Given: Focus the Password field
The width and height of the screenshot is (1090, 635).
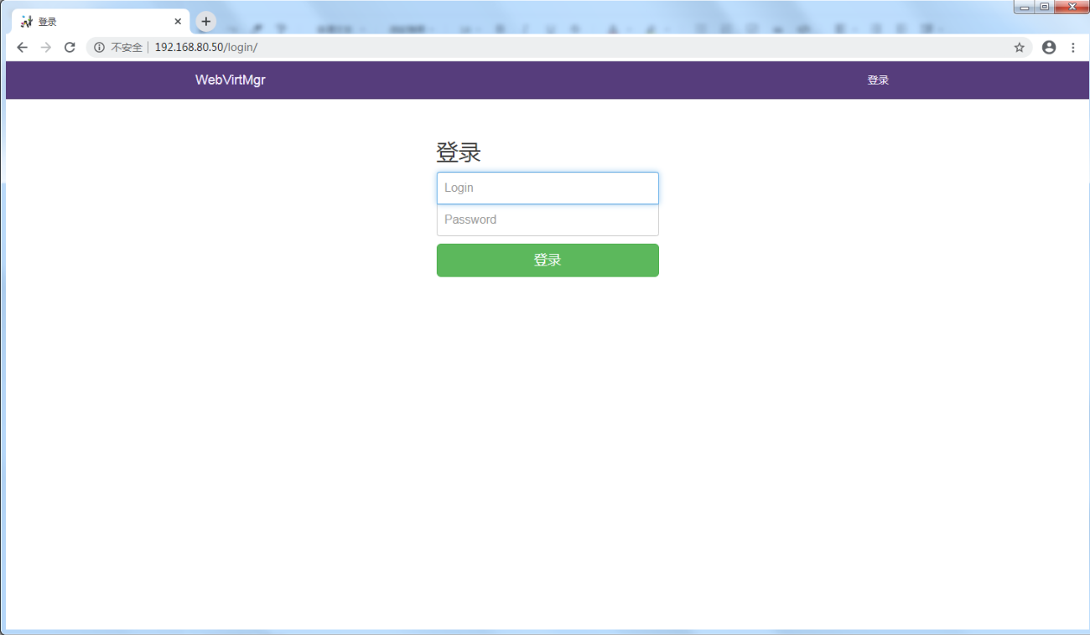Looking at the screenshot, I should (548, 220).
